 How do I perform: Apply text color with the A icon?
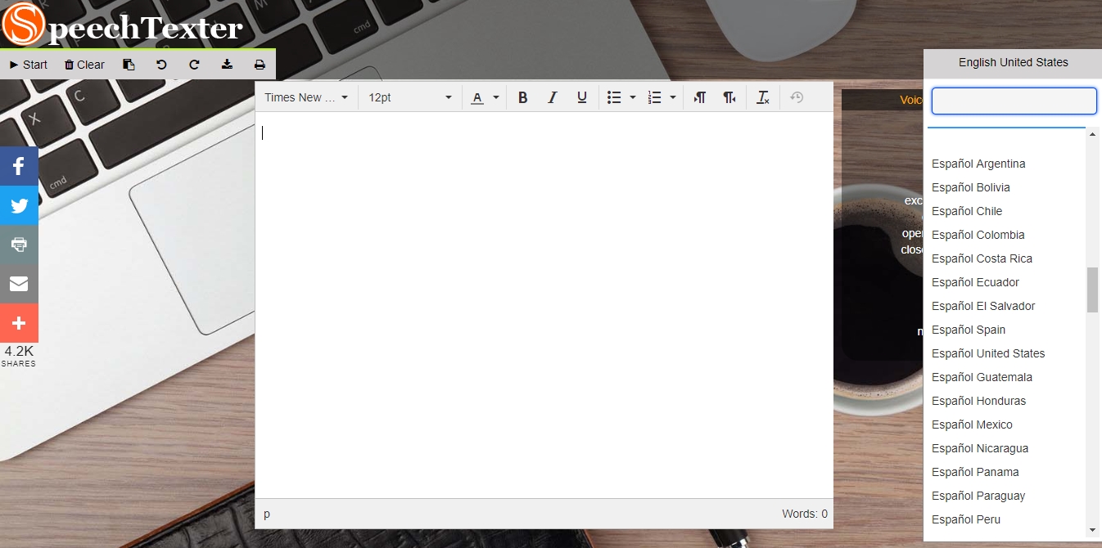(477, 97)
